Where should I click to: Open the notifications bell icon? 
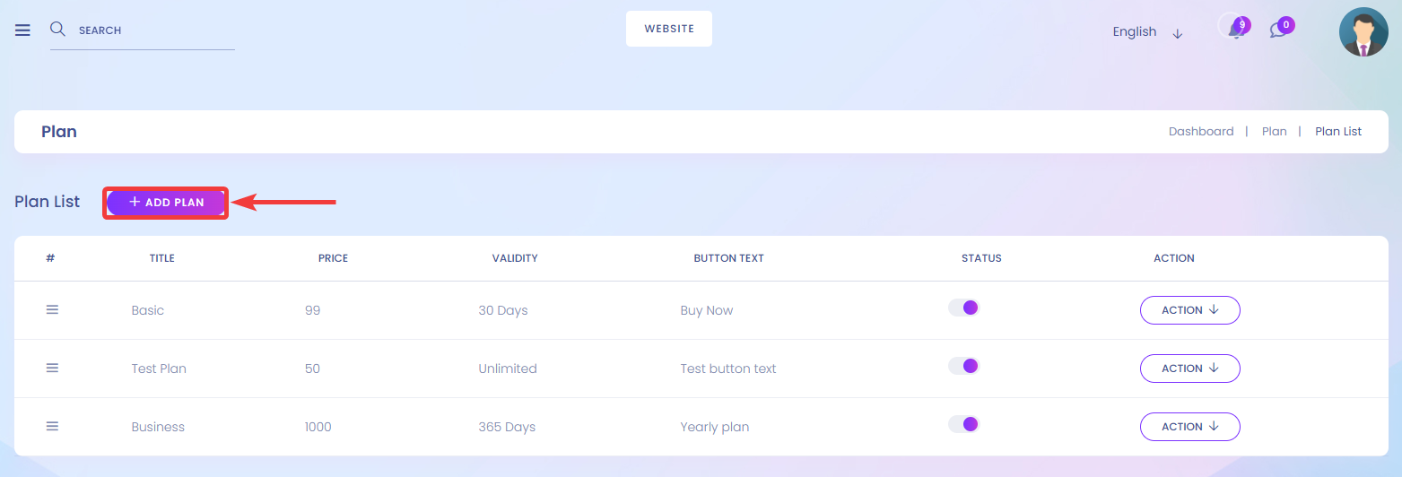[1235, 29]
